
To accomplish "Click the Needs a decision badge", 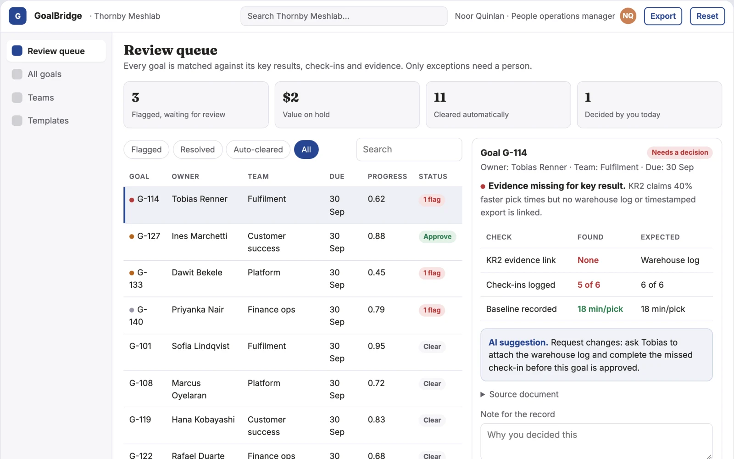I will pos(680,152).
